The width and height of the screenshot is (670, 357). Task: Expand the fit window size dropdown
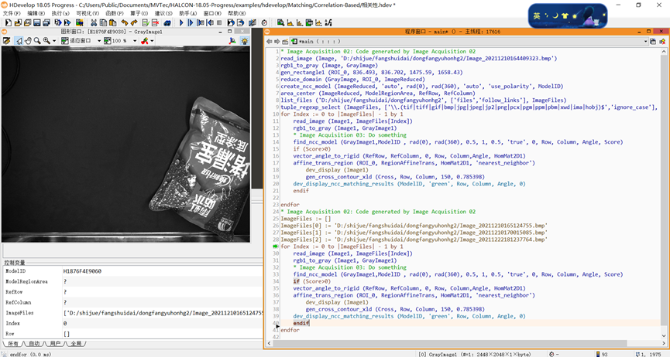[99, 40]
